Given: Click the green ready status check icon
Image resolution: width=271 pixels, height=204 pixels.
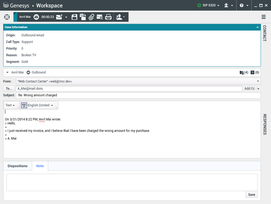Looking at the screenshot, I should 199,5.
